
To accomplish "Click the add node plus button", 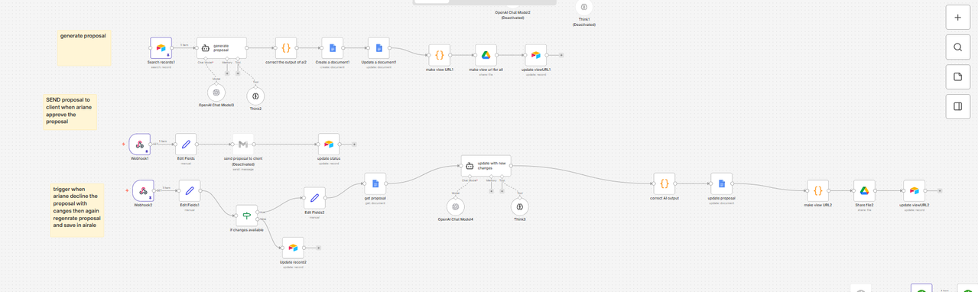I will 957,18.
